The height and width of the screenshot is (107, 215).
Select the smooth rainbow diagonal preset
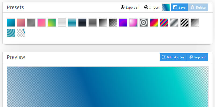click(154, 22)
